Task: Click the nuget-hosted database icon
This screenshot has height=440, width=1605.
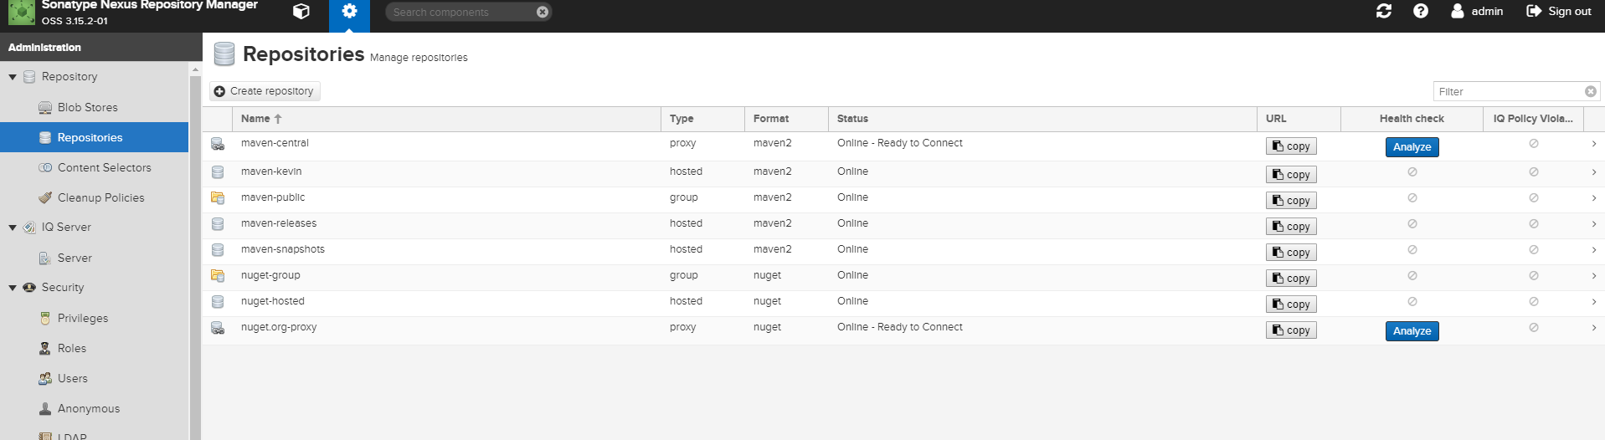Action: click(x=218, y=302)
